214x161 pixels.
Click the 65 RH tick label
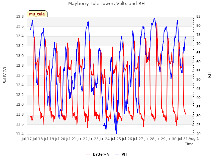coord(198,53)
